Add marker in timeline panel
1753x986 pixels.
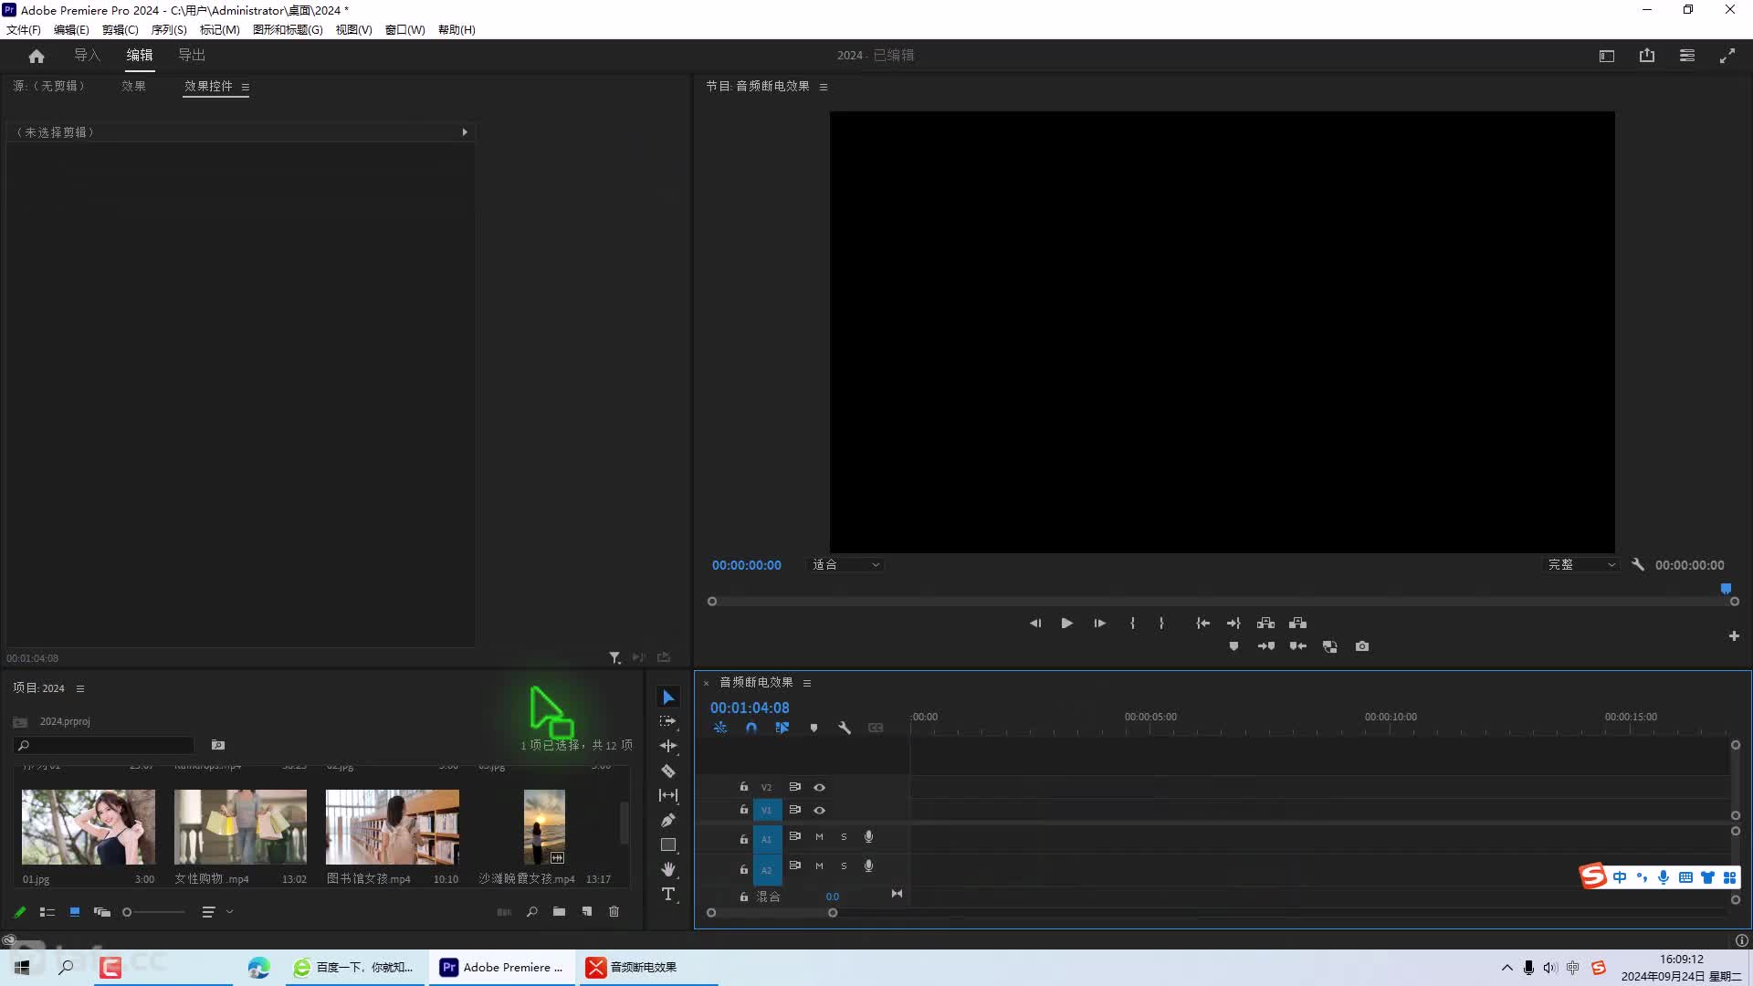click(814, 729)
